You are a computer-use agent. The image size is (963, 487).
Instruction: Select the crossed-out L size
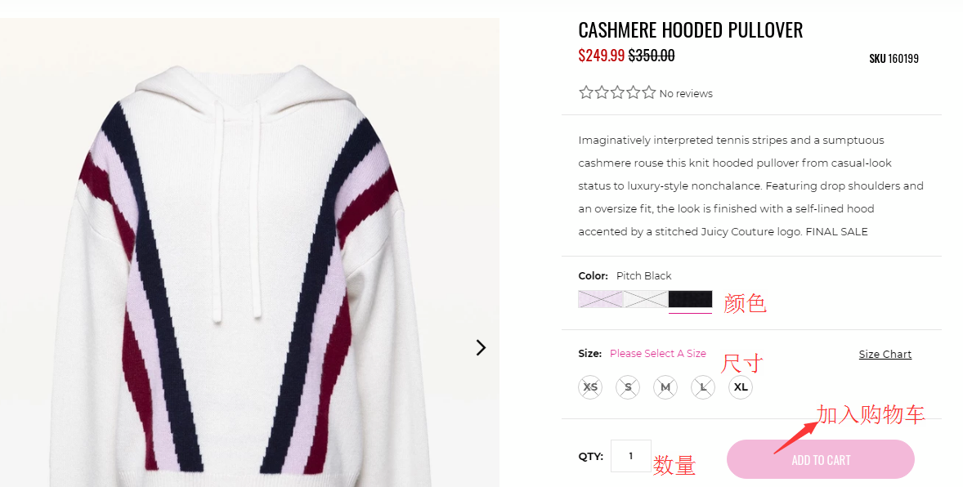tap(703, 386)
